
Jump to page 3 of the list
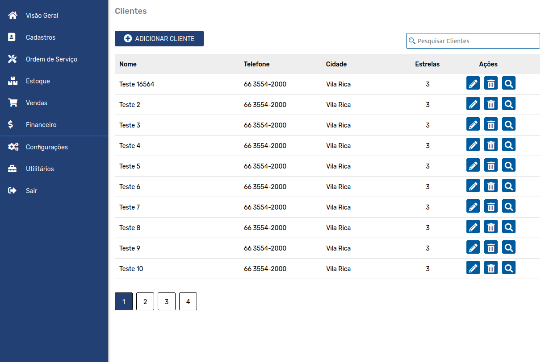(167, 301)
